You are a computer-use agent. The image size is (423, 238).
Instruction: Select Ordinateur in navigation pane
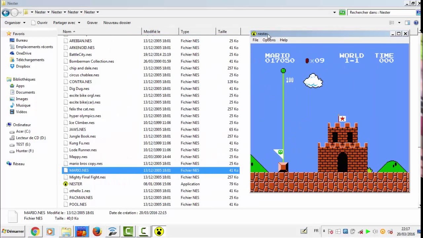tap(21, 125)
